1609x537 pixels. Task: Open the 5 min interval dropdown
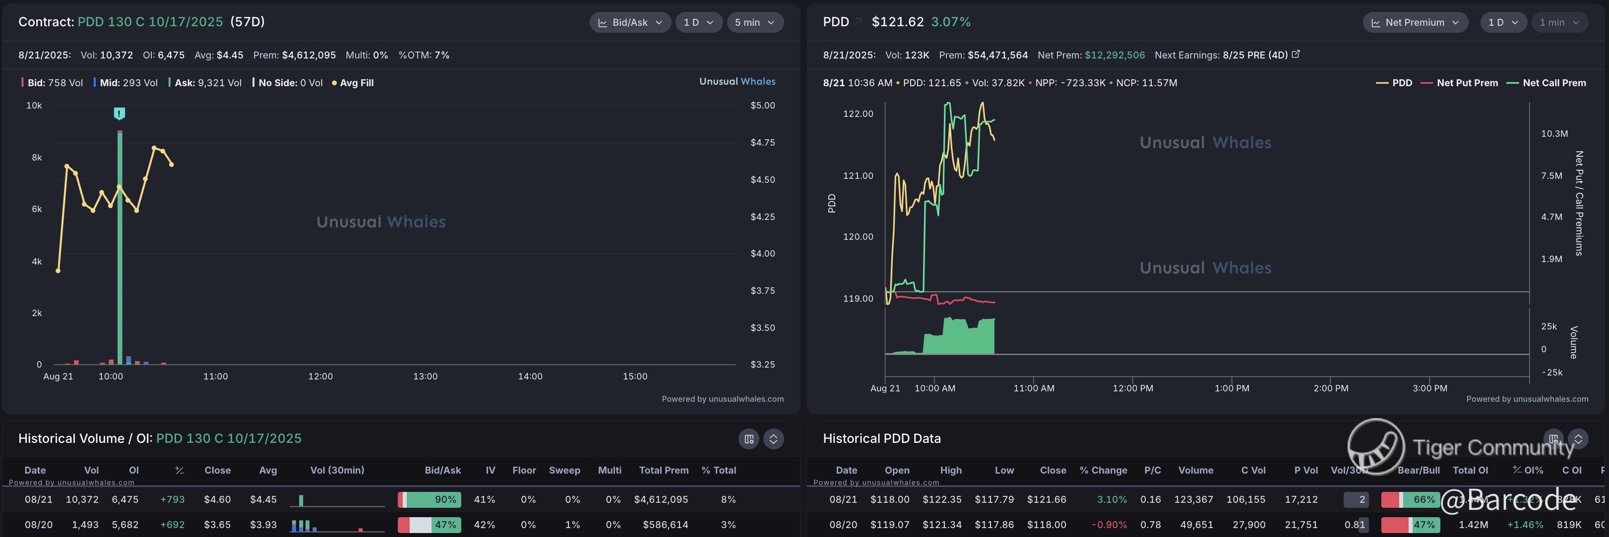pyautogui.click(x=754, y=22)
